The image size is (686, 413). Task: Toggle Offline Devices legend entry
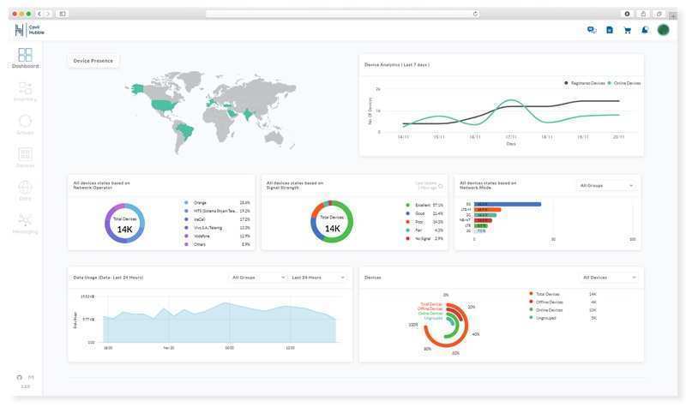tap(563, 302)
